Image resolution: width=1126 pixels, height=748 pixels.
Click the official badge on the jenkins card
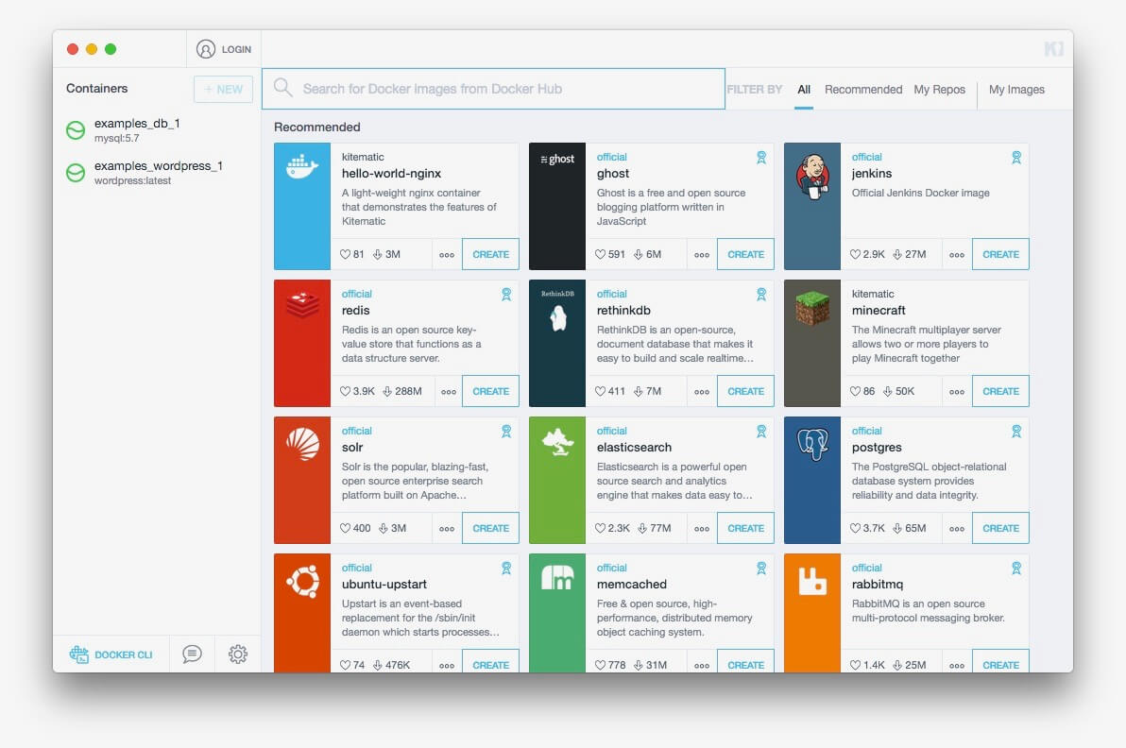coord(1016,158)
